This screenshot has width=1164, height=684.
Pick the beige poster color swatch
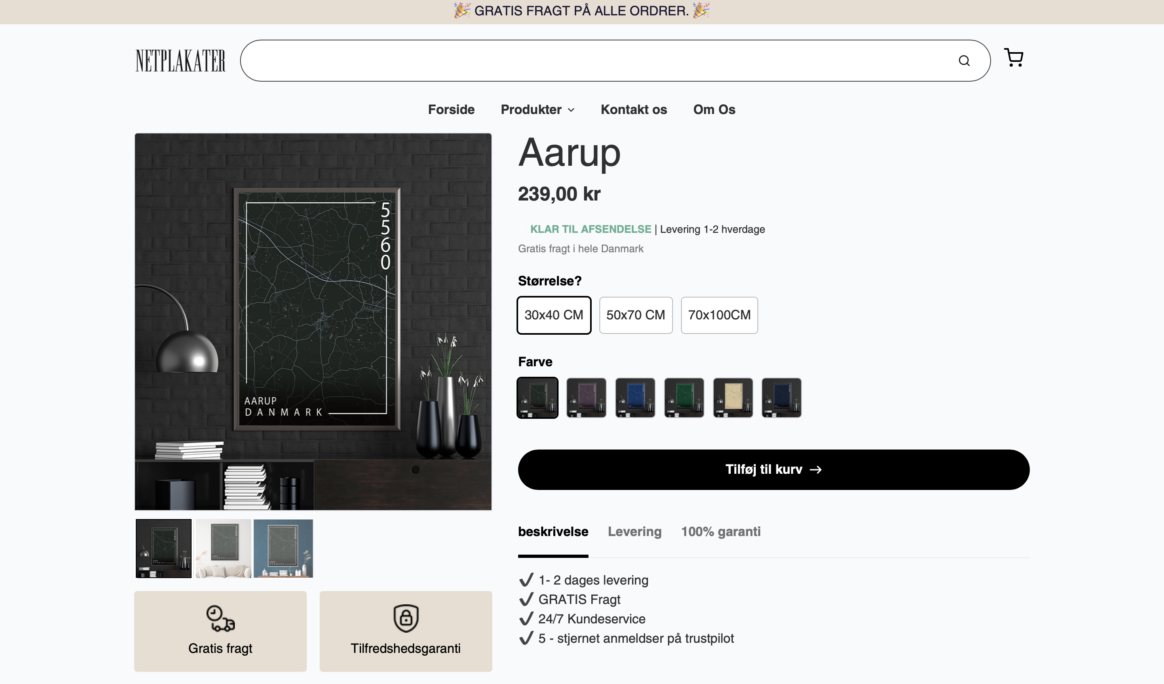(733, 398)
